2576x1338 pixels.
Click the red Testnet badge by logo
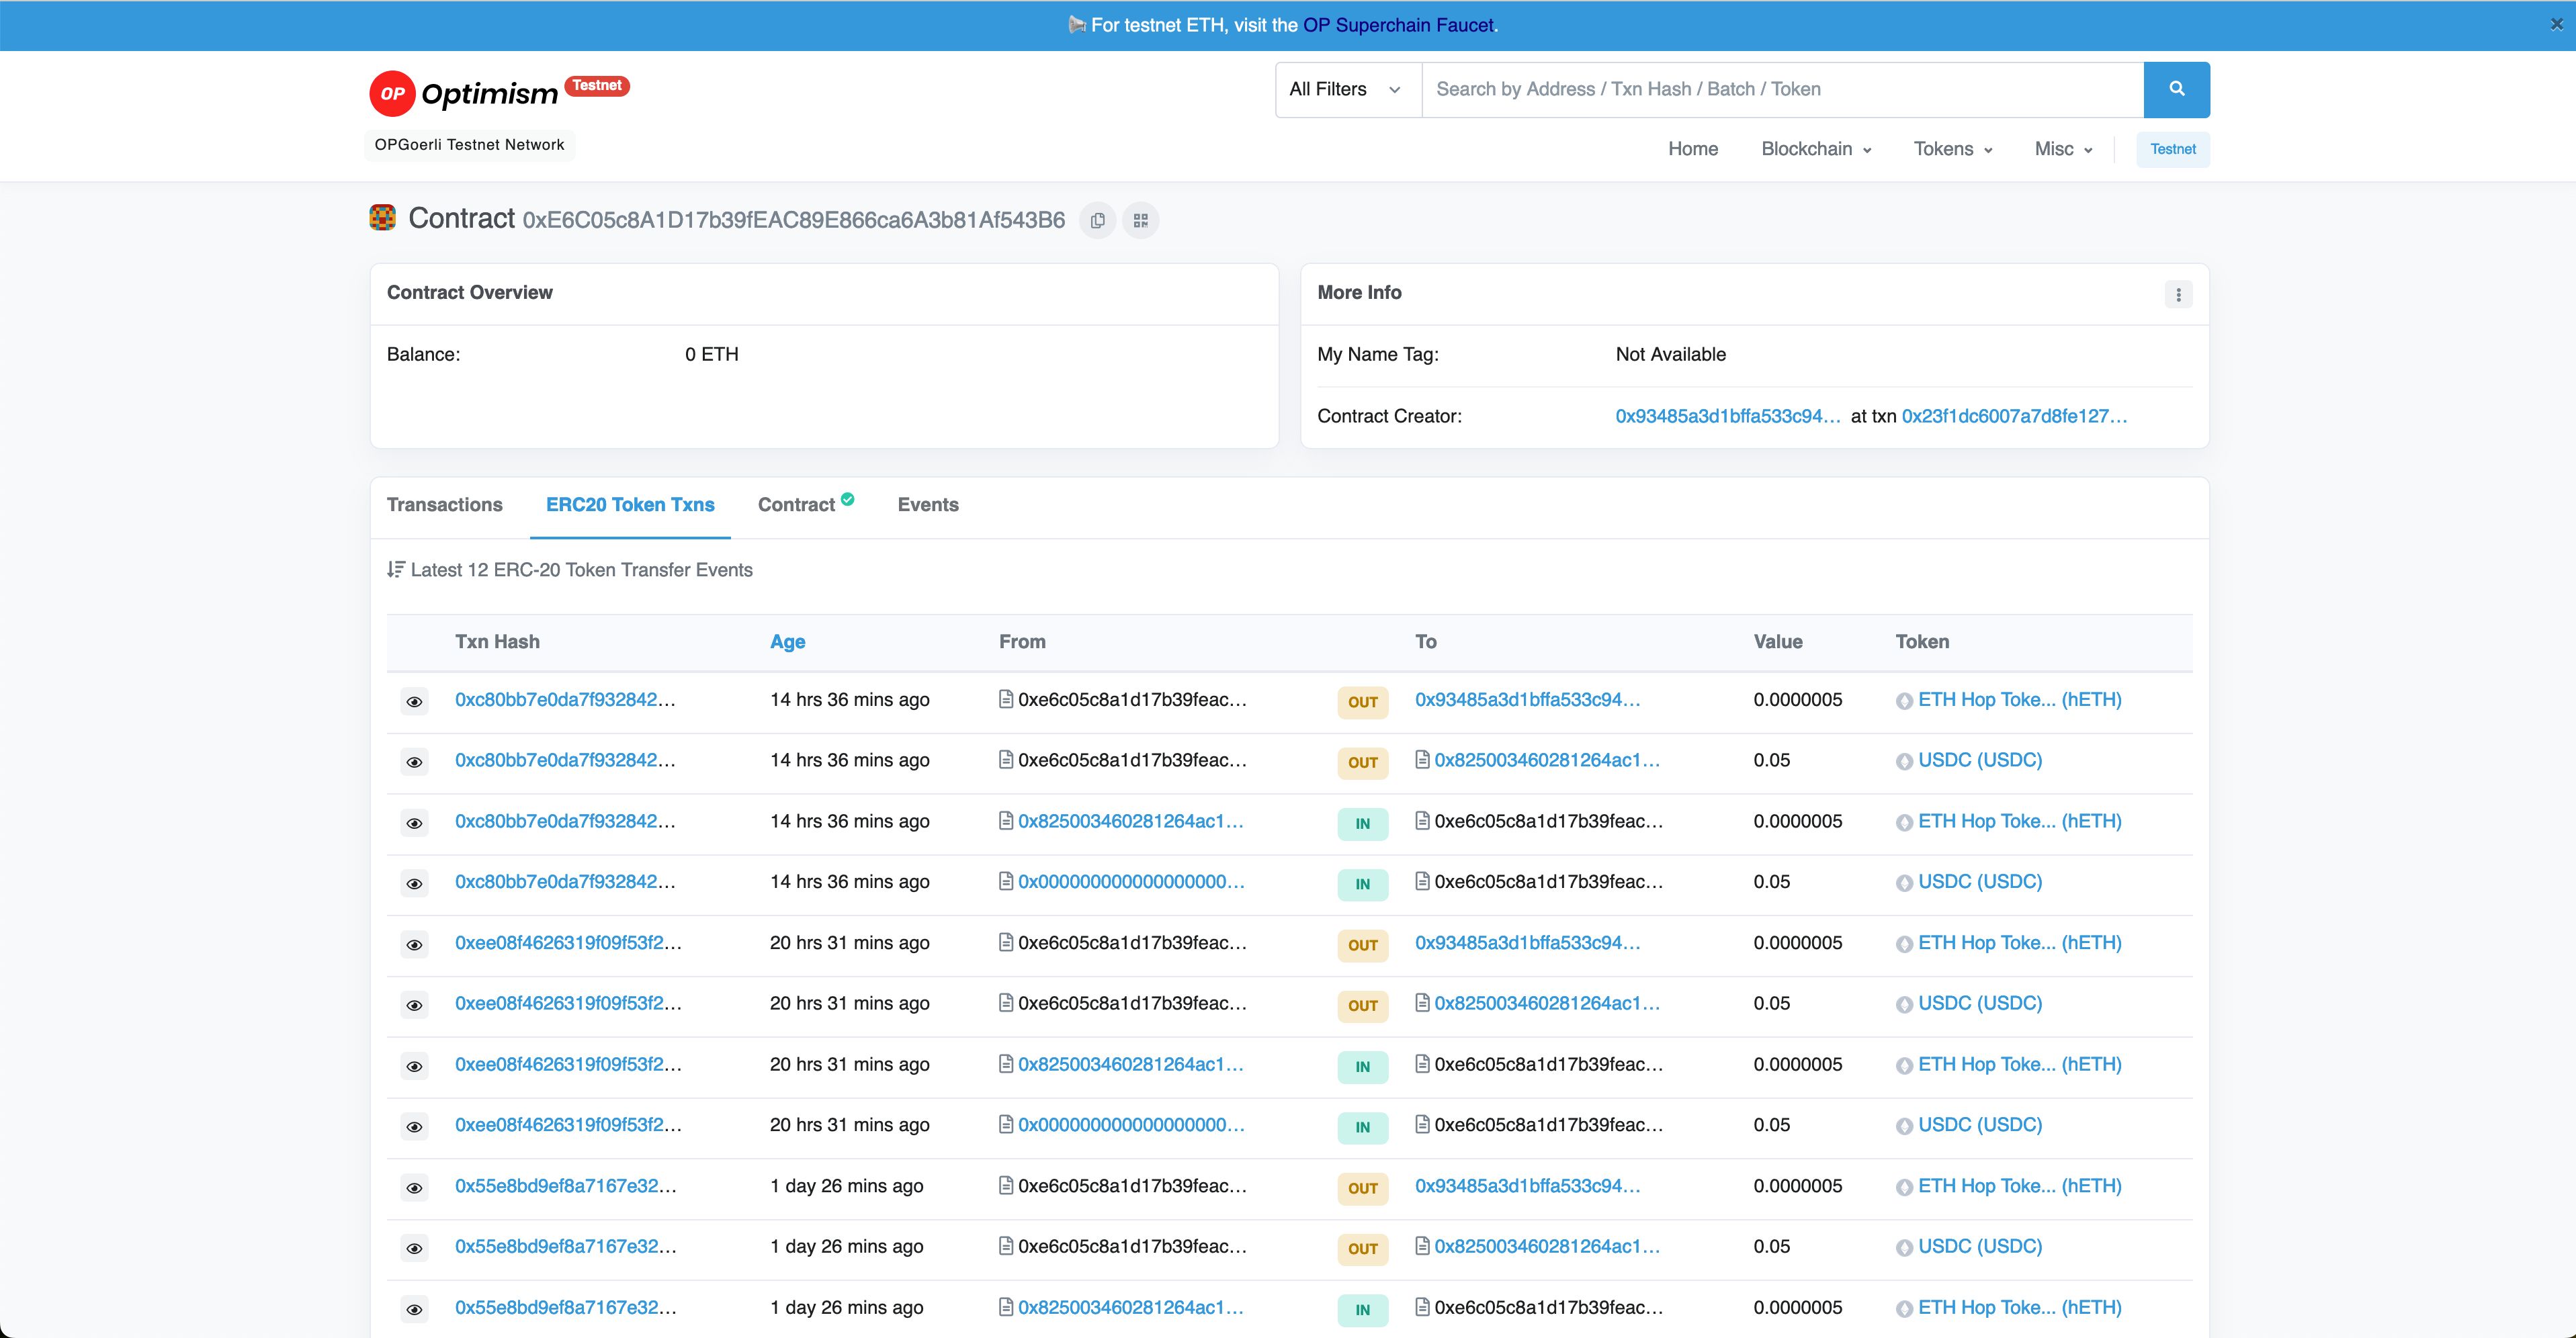pos(597,86)
